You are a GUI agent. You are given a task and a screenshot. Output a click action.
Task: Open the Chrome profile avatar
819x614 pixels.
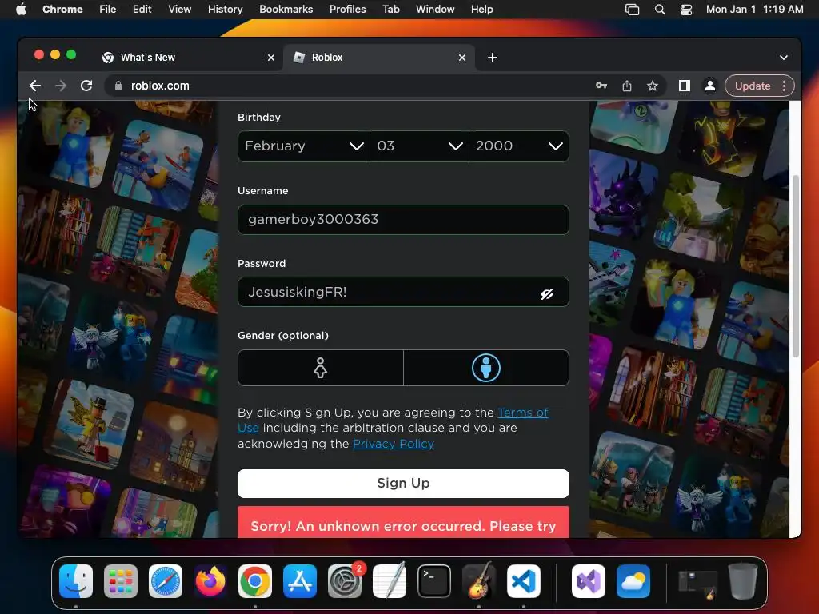tap(710, 86)
